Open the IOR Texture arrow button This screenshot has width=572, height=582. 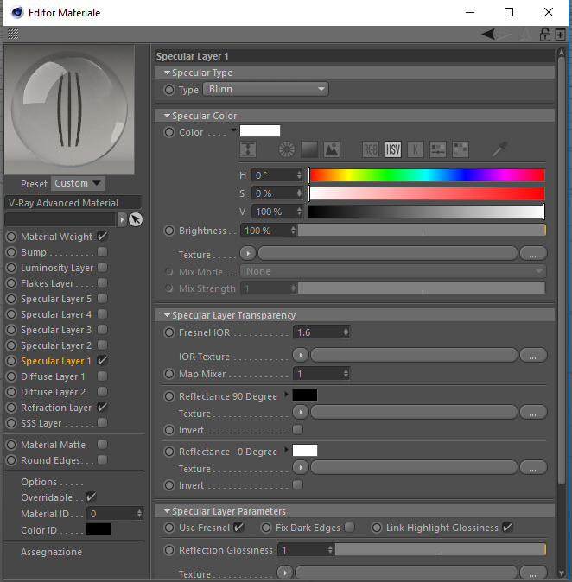tap(301, 356)
